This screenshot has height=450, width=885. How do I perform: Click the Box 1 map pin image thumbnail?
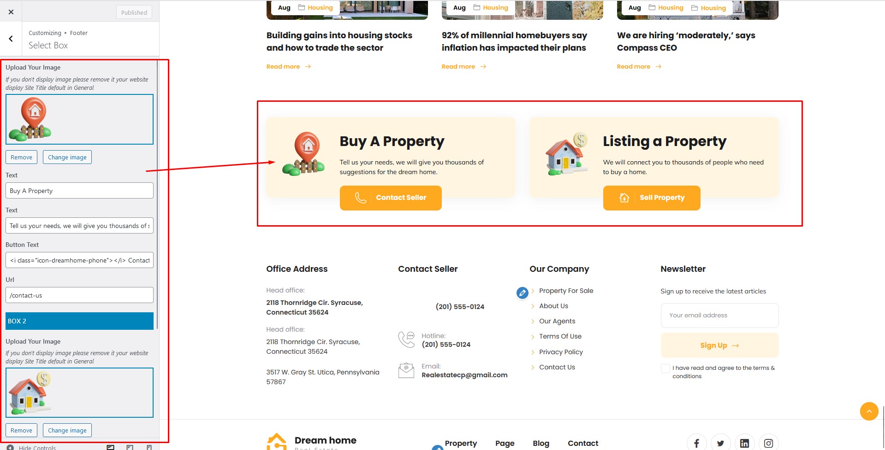(x=79, y=119)
